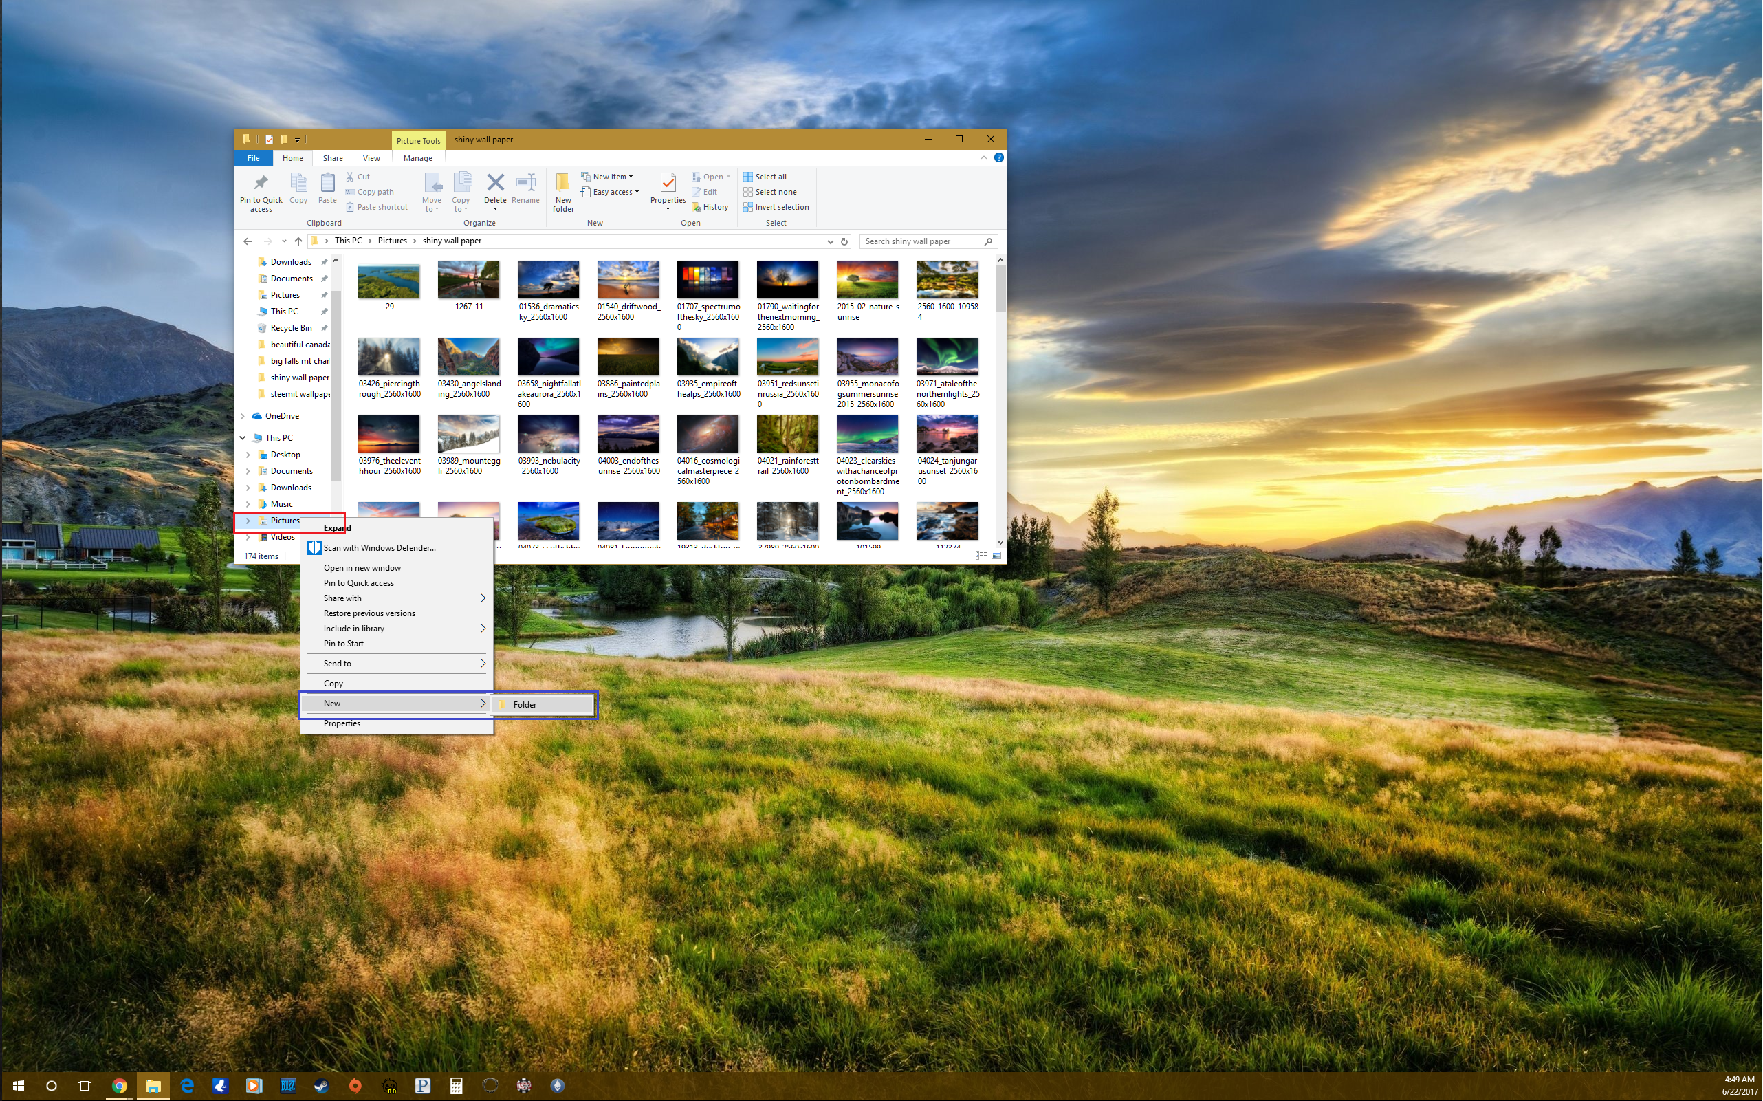Click Select all in ribbon
The width and height of the screenshot is (1763, 1101).
(x=765, y=177)
